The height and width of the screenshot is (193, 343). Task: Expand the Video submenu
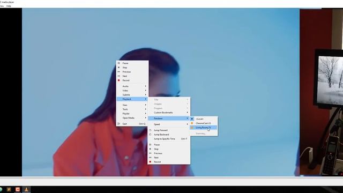pyautogui.click(x=132, y=91)
